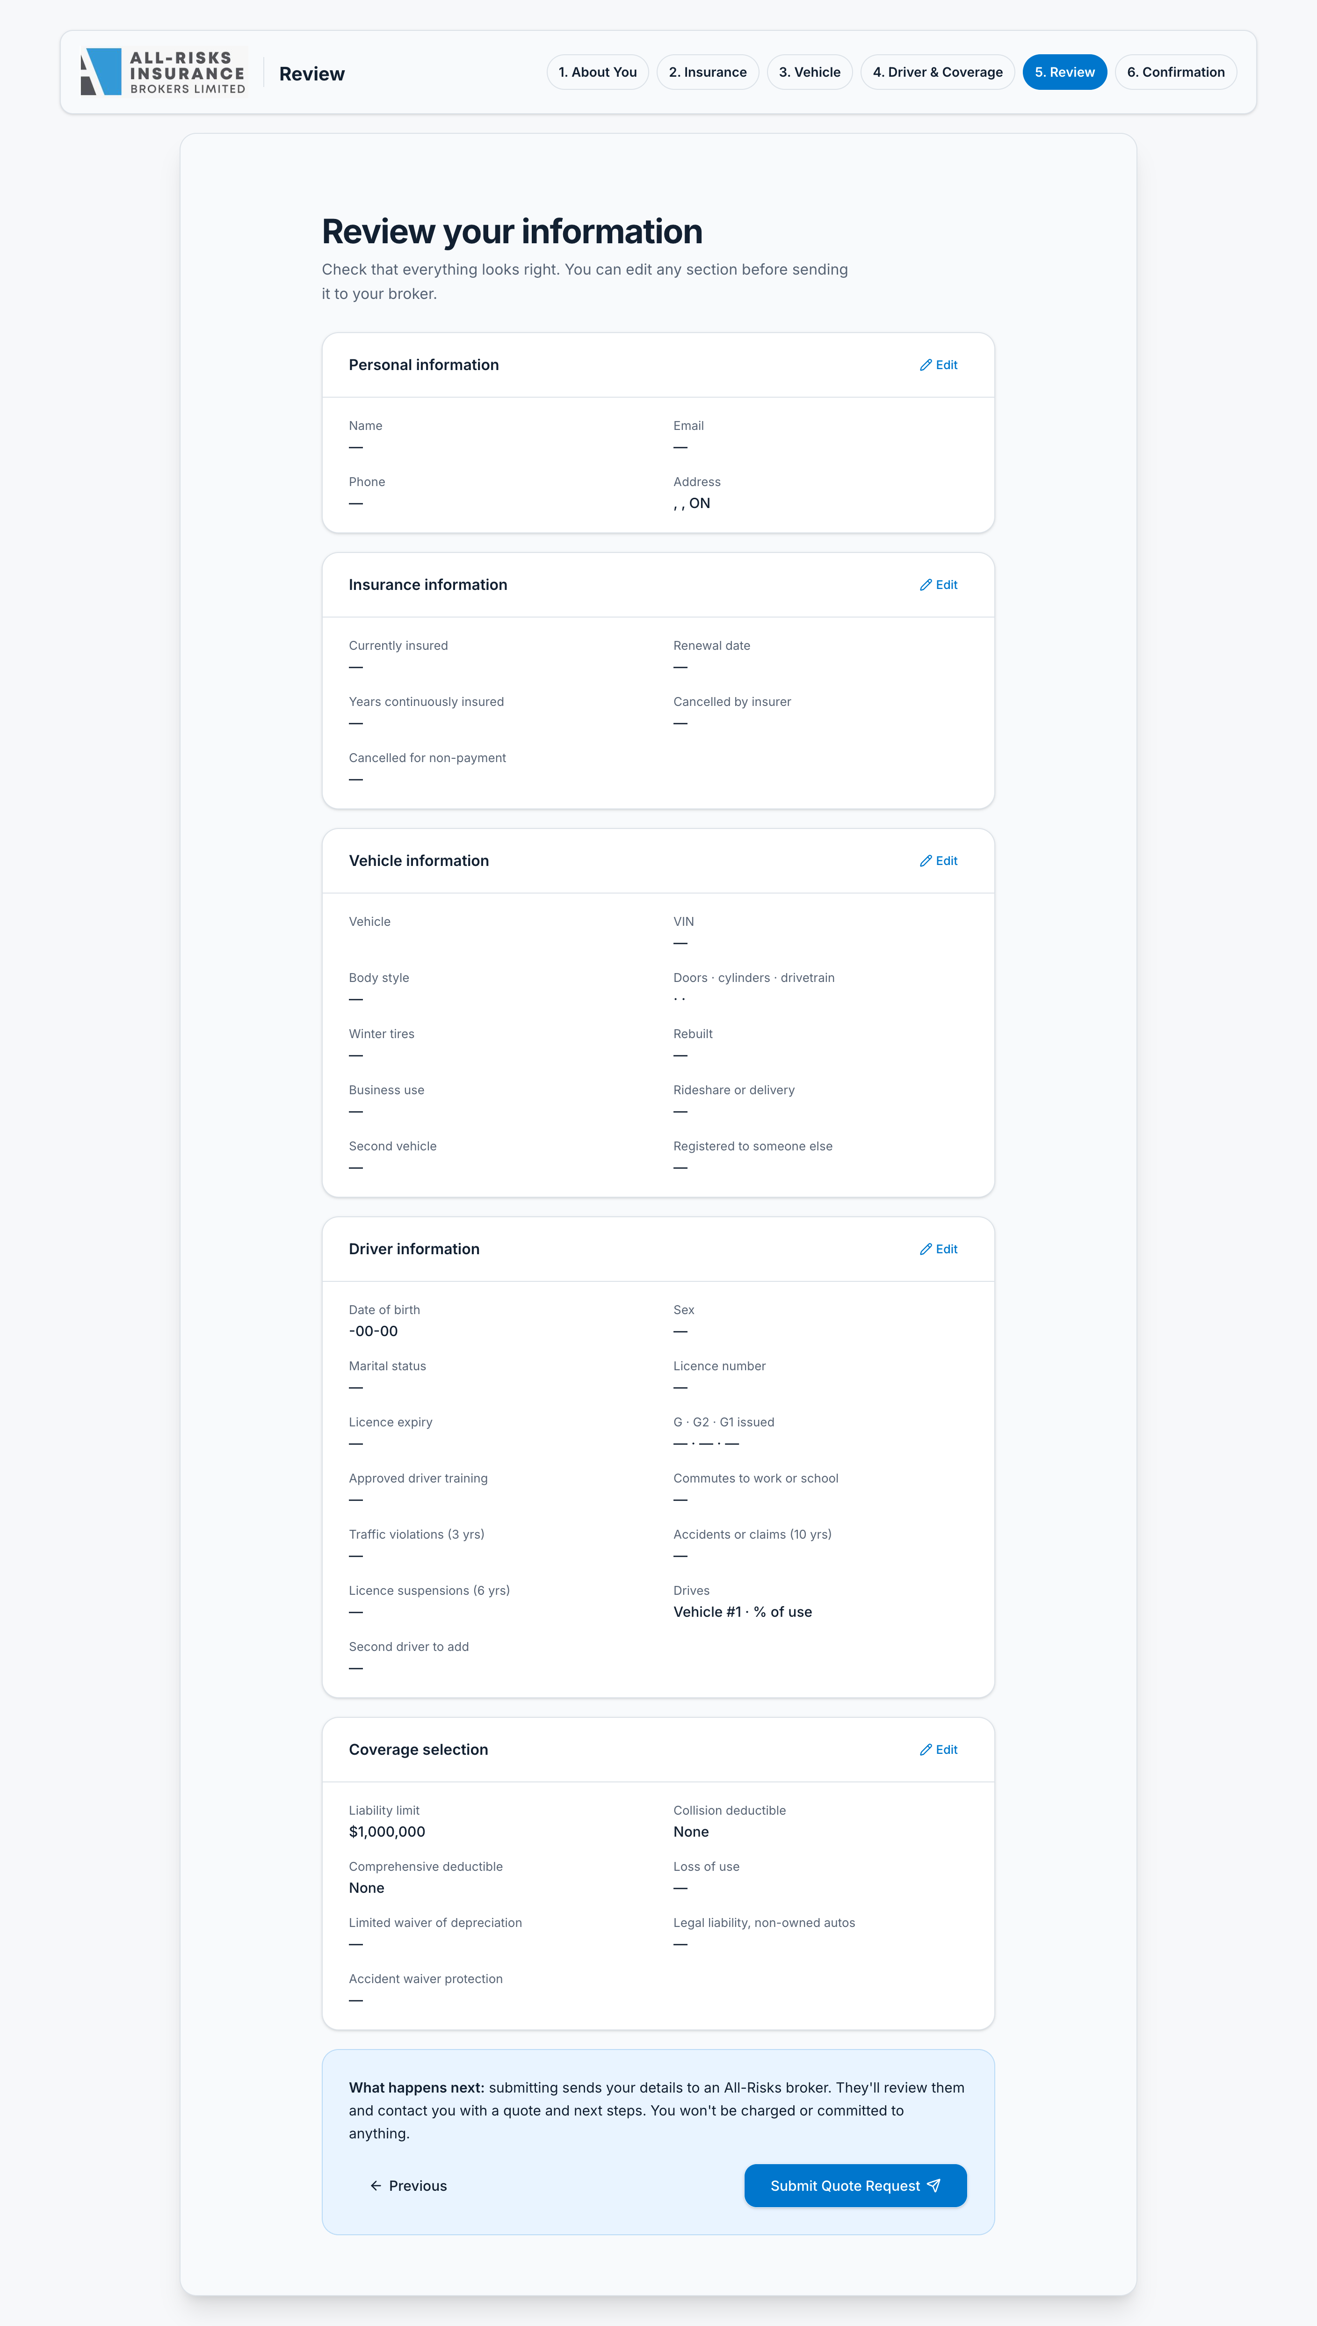Click the Coverage selection heading
This screenshot has height=2326, width=1317.
418,1749
